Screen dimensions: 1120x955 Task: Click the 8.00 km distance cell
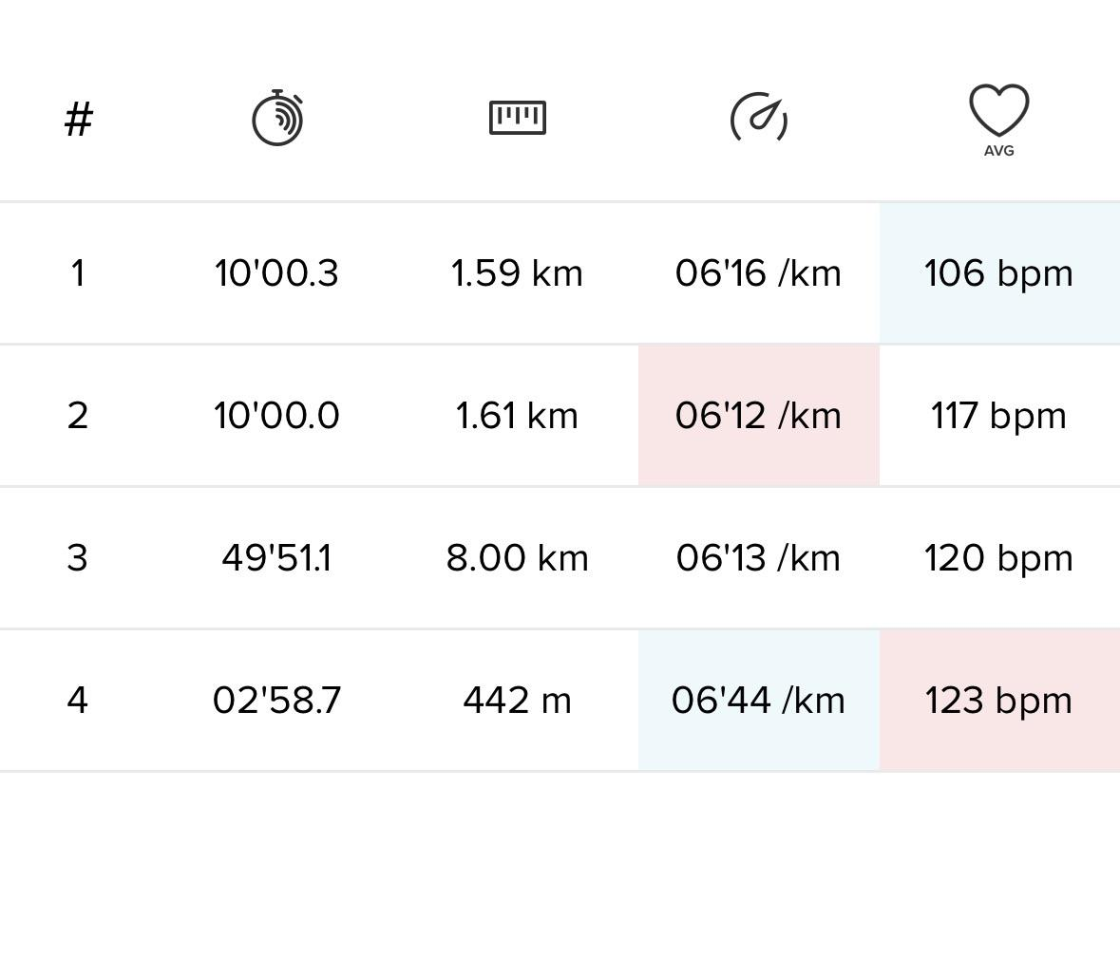point(517,558)
